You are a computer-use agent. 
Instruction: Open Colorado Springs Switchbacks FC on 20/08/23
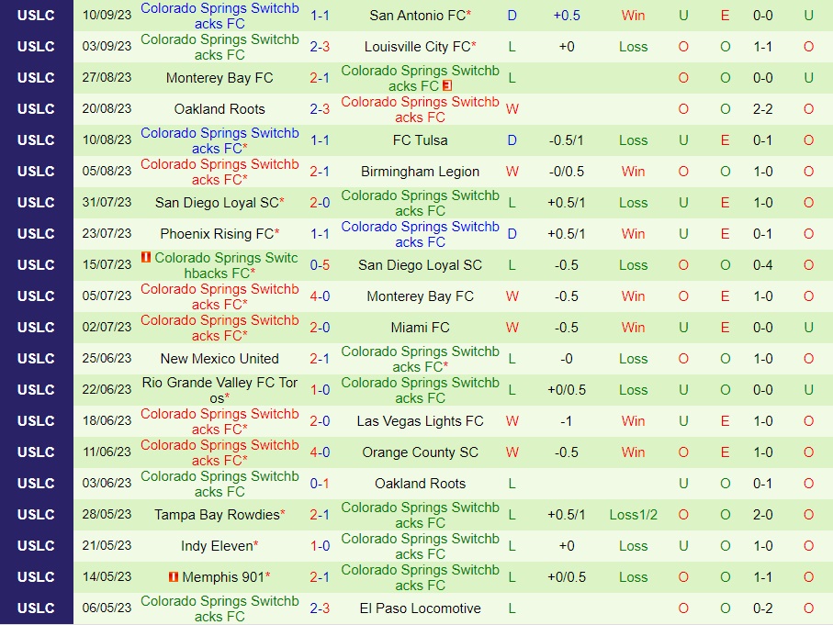[x=420, y=109]
